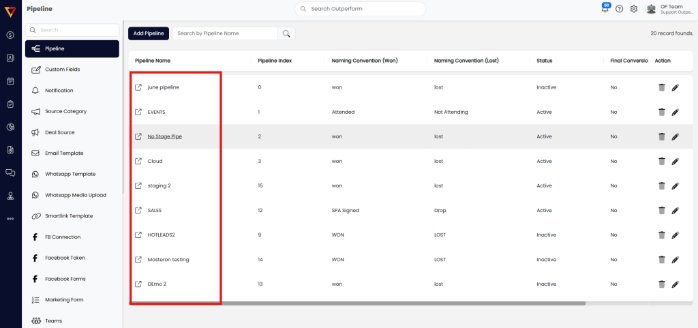The image size is (698, 328).
Task: Delete the EVENTS pipeline with trash icon
Action: pyautogui.click(x=661, y=112)
